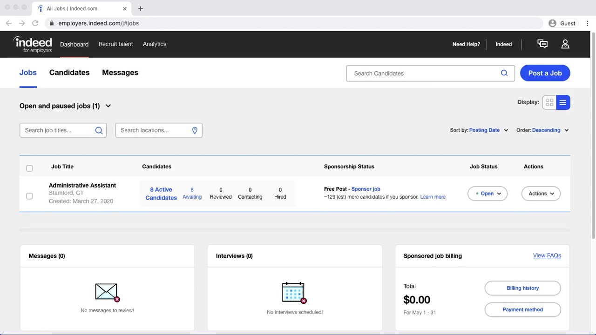Go to the Dashboard menu item

pos(74,44)
